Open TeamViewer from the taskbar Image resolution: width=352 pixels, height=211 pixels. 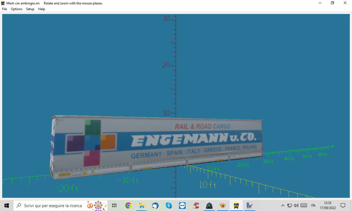point(182,205)
